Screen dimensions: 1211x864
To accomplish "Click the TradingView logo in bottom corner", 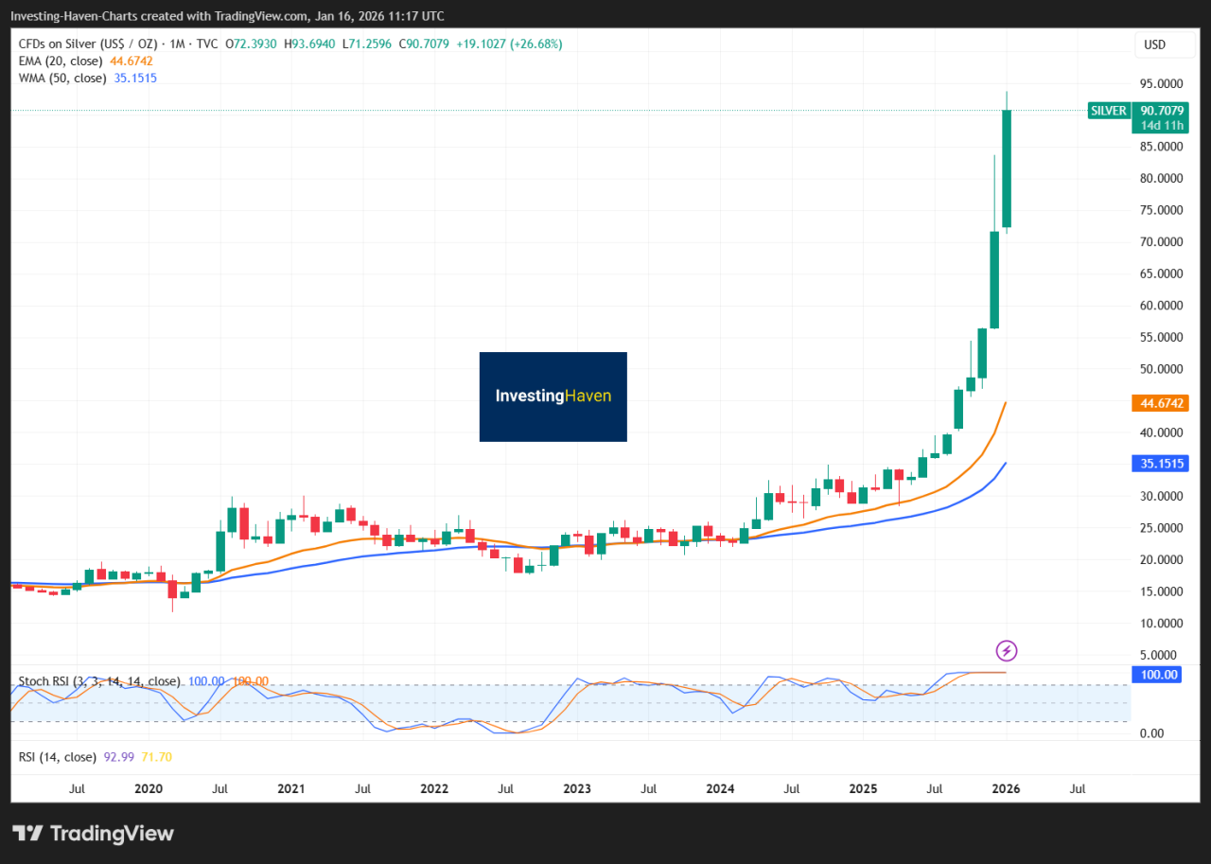I will [x=92, y=834].
